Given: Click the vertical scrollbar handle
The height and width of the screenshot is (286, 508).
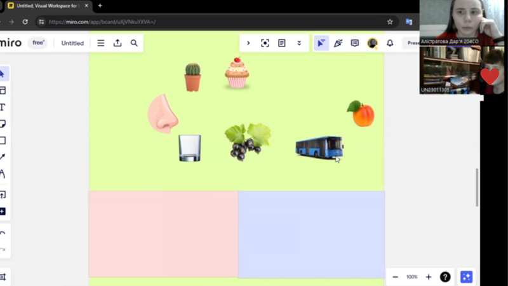Looking at the screenshot, I should pos(477,187).
